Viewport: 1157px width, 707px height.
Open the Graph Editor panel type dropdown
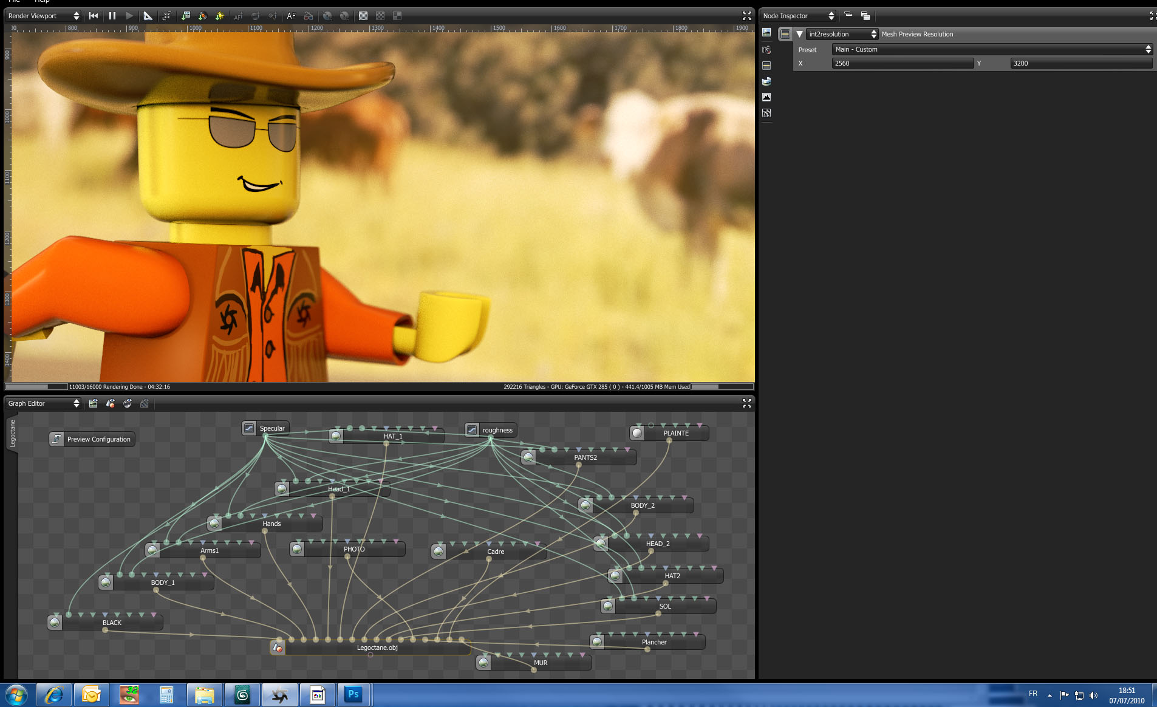(x=43, y=403)
